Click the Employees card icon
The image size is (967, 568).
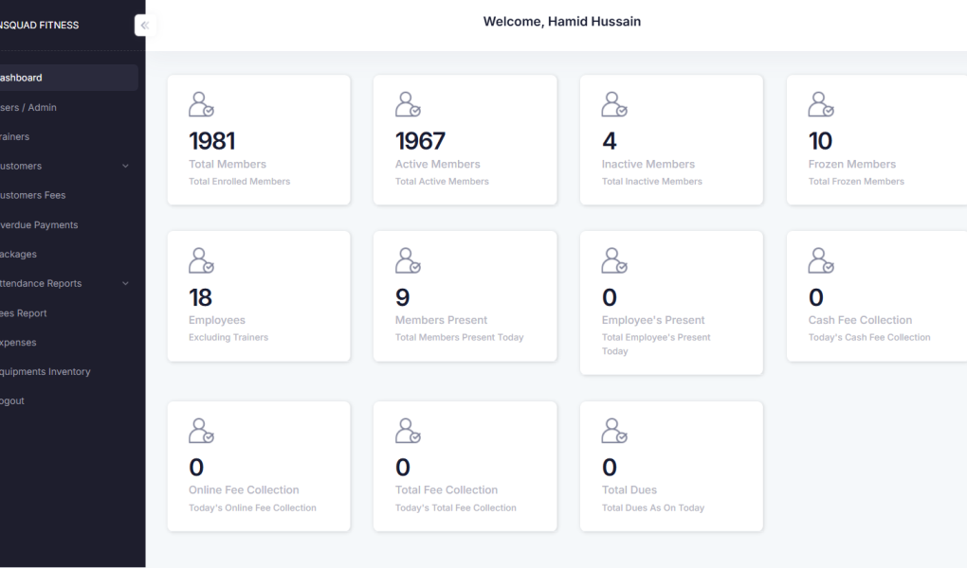(x=200, y=260)
